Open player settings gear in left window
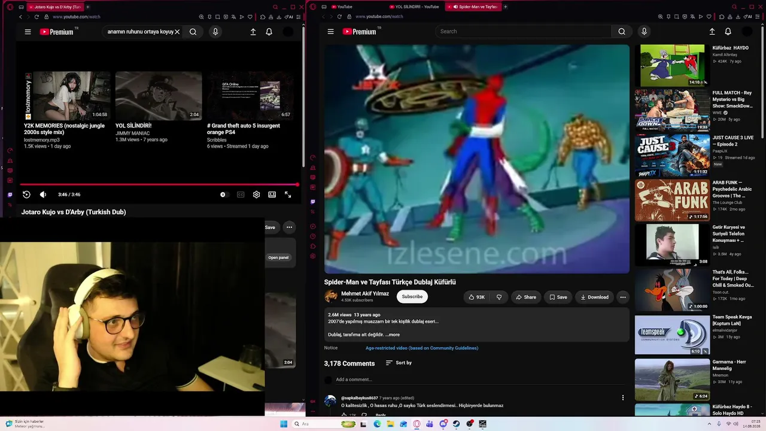This screenshot has height=431, width=766. coord(256,195)
